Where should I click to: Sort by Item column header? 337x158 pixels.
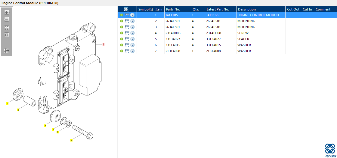(159, 9)
